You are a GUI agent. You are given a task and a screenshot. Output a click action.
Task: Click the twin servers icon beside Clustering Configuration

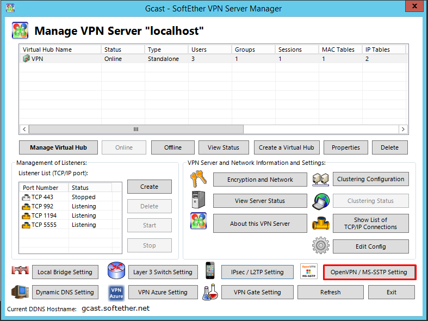[320, 180]
